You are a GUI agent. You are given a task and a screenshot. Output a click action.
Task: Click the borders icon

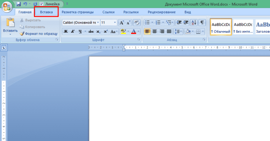pyautogui.click(x=198, y=32)
